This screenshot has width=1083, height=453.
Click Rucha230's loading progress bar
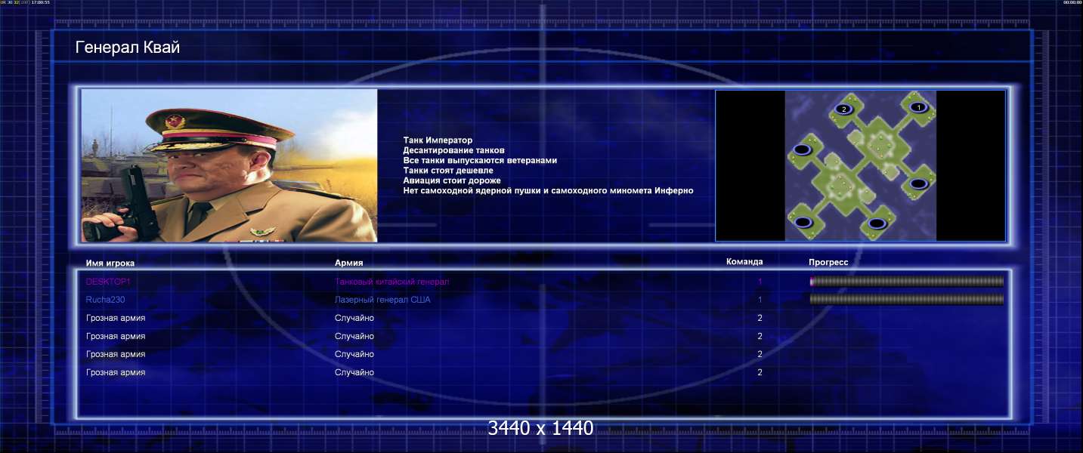pos(906,300)
